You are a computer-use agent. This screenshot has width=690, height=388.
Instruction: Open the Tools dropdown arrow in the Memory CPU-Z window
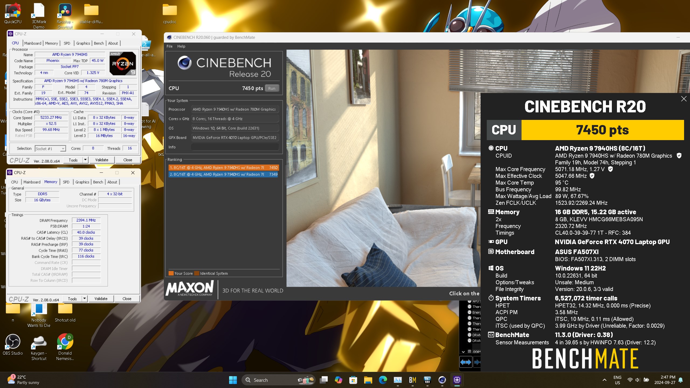[x=84, y=299]
